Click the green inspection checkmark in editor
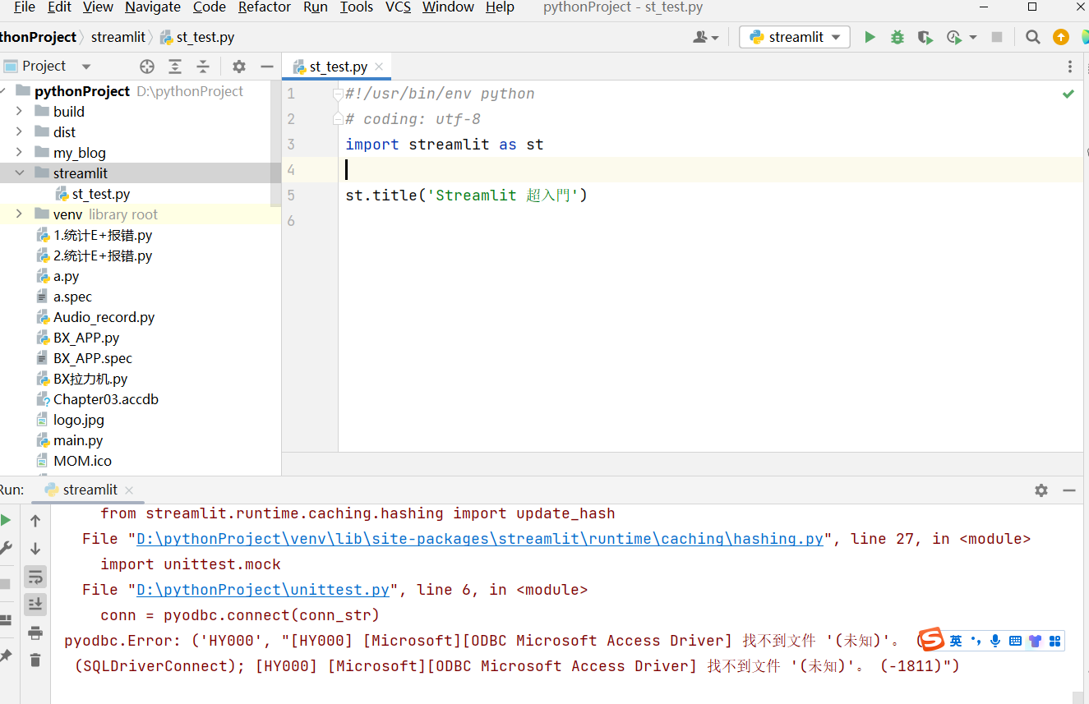The height and width of the screenshot is (704, 1089). (x=1068, y=94)
